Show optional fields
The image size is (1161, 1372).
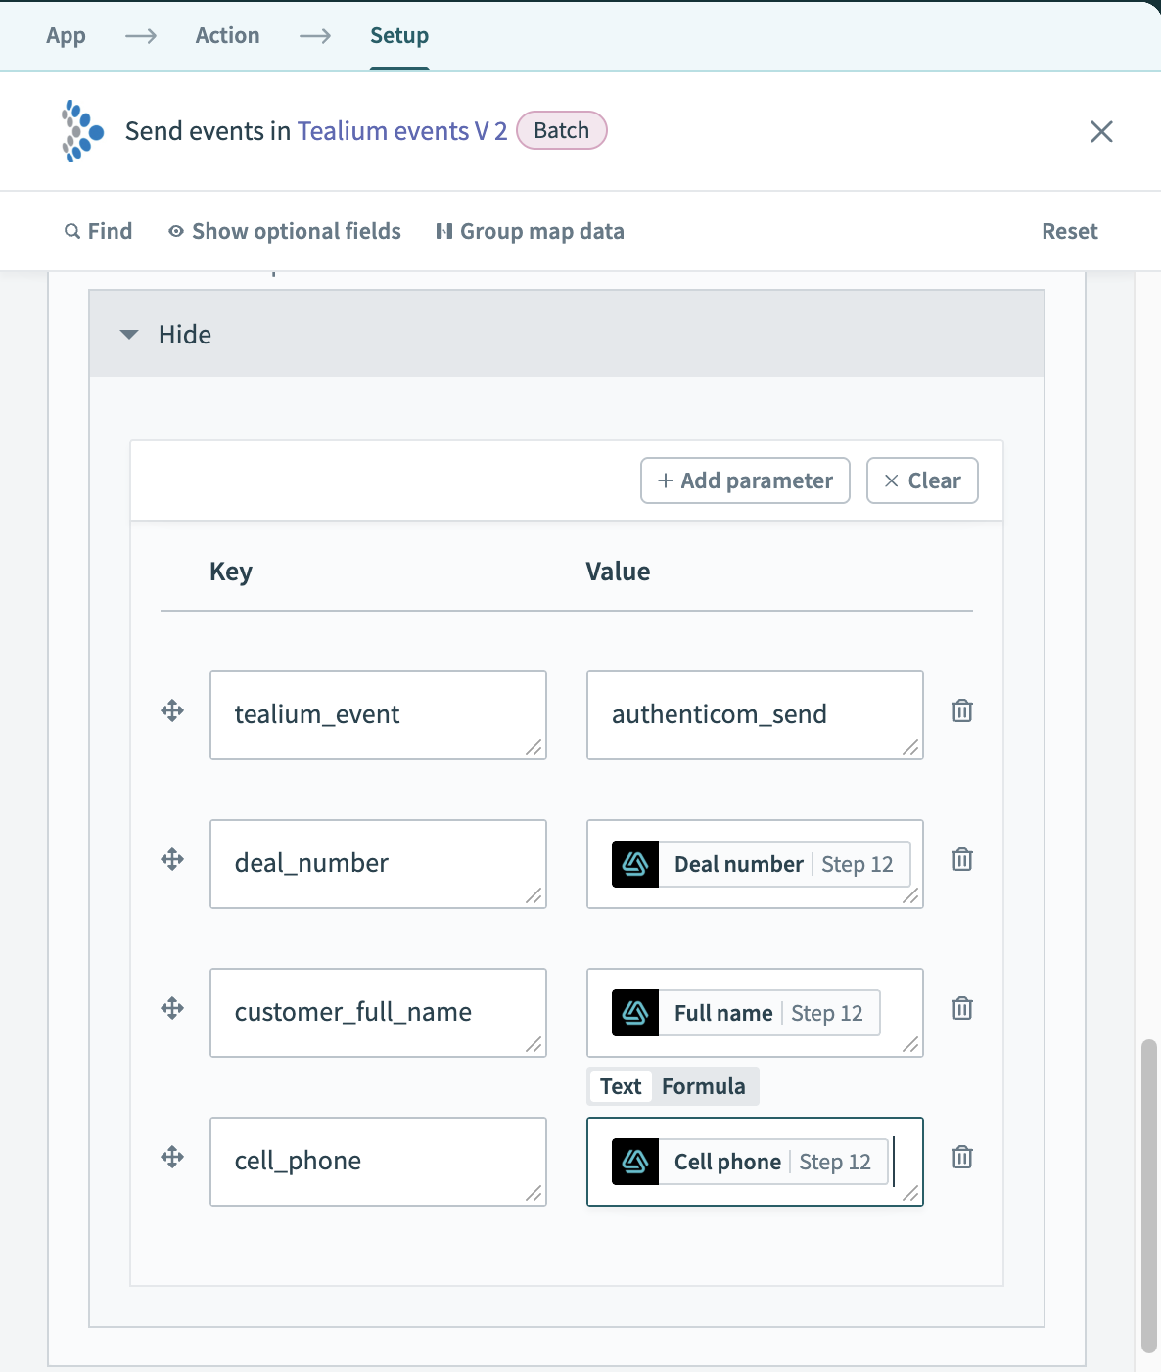(285, 232)
